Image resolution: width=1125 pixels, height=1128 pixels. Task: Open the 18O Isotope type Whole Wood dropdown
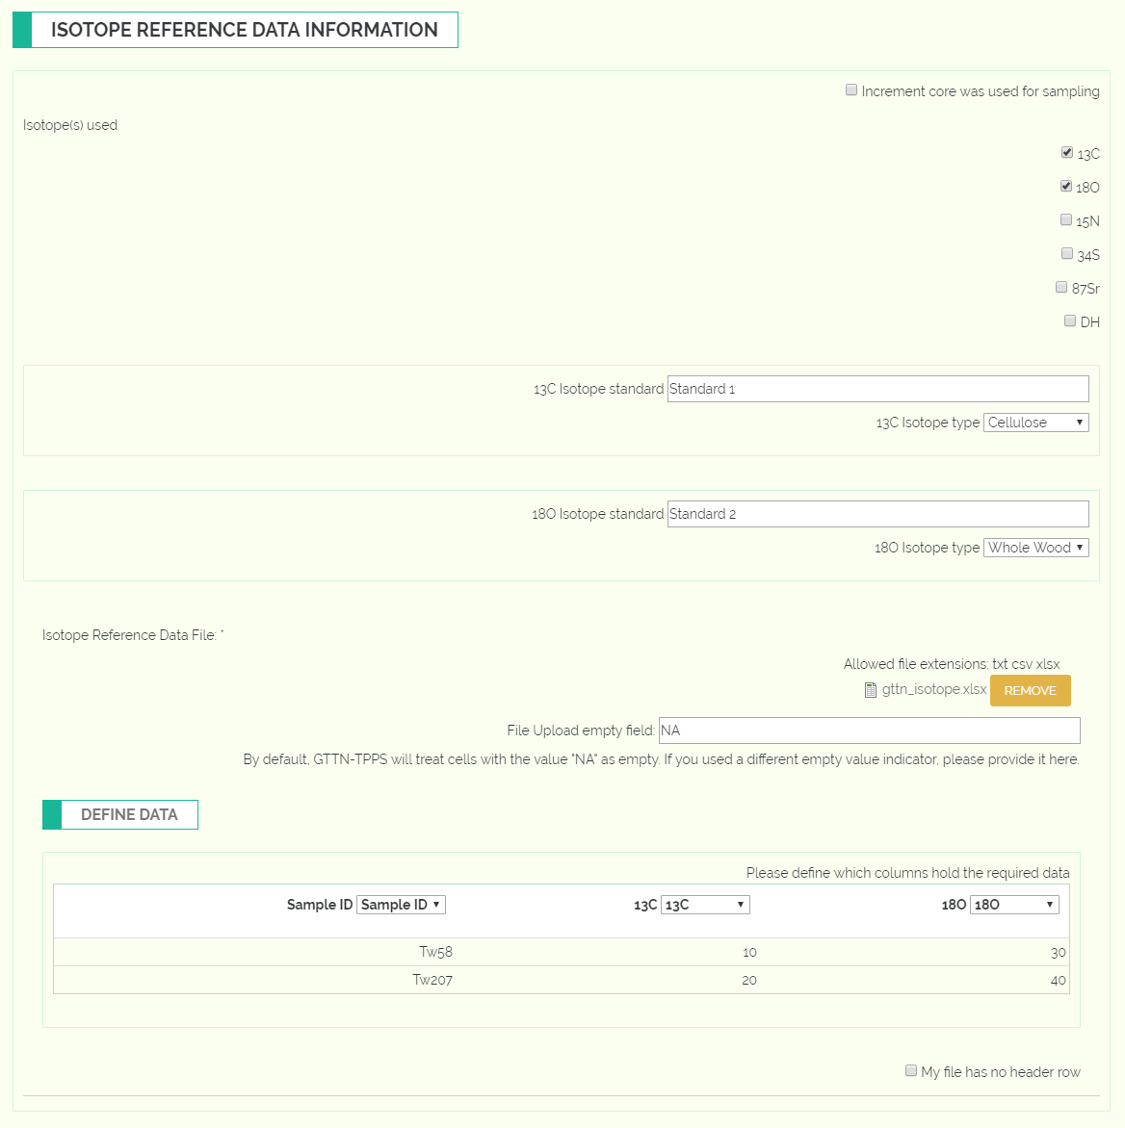[x=1035, y=548]
